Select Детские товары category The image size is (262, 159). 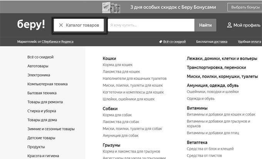(41, 138)
